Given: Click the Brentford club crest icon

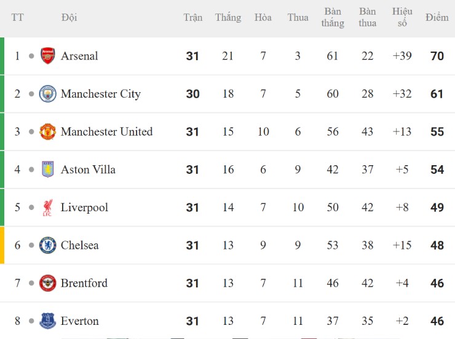Looking at the screenshot, I should [x=47, y=283].
